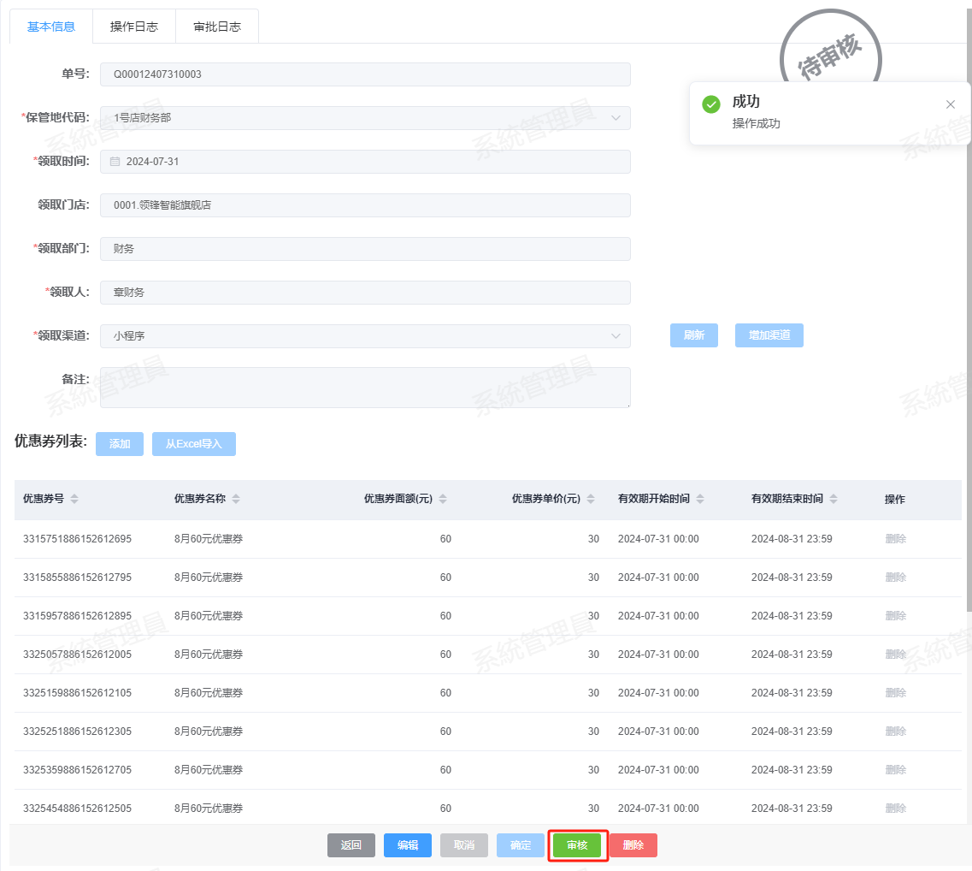The image size is (972, 871).
Task: Click the green success checkmark icon
Action: click(x=711, y=104)
